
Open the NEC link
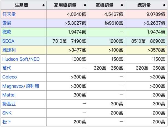pyautogui.click(x=35, y=59)
